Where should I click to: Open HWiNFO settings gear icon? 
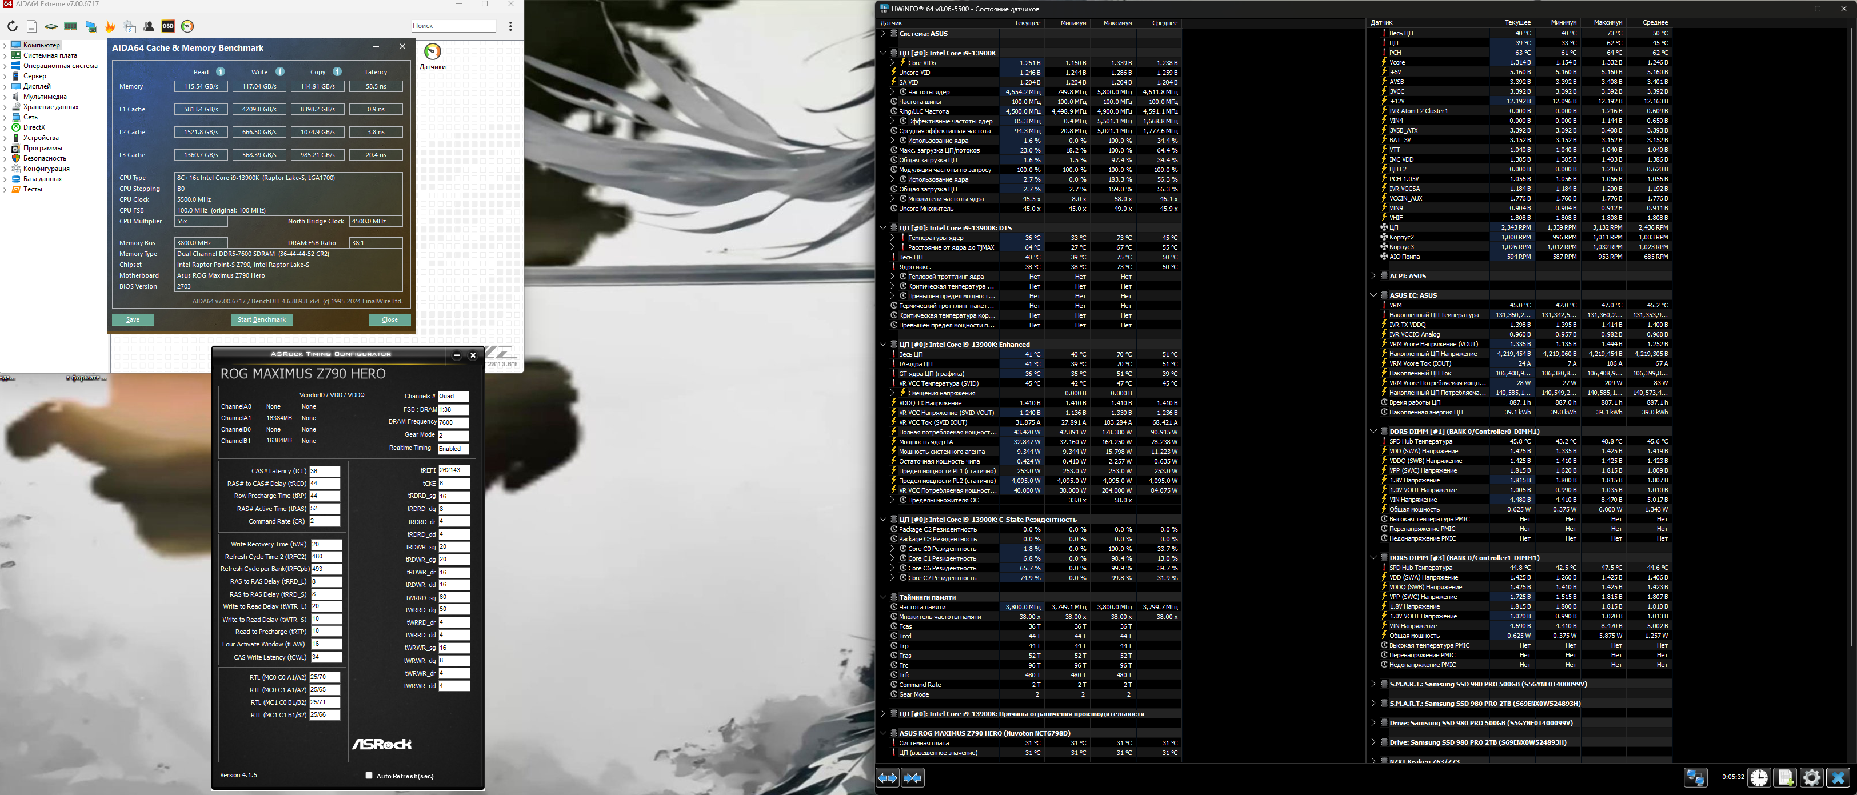coord(1811,778)
